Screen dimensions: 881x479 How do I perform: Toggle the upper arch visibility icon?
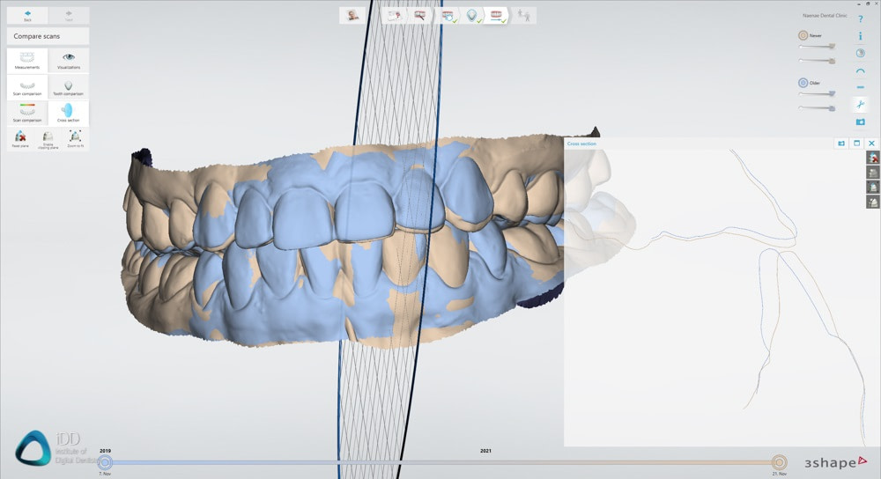[860, 70]
